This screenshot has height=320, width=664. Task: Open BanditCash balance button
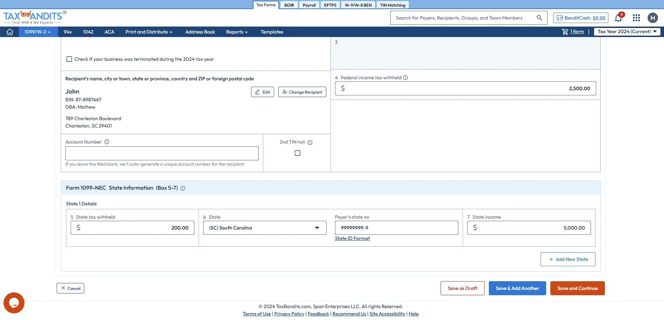(580, 18)
